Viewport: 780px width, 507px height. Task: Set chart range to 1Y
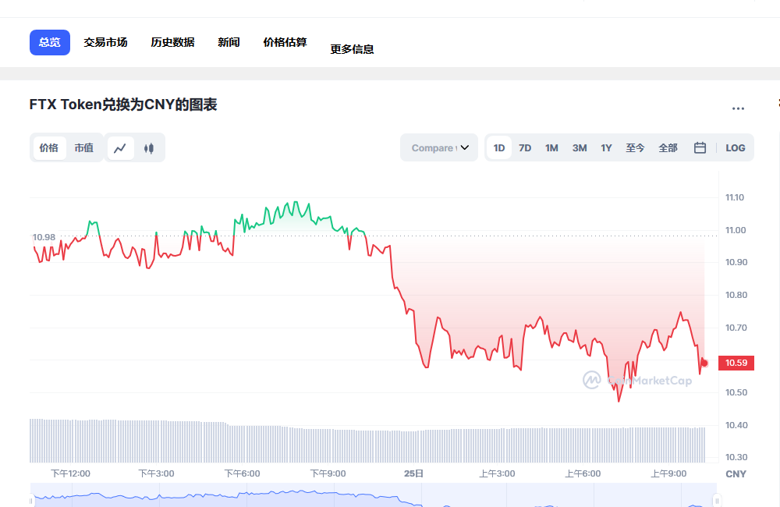pos(606,148)
